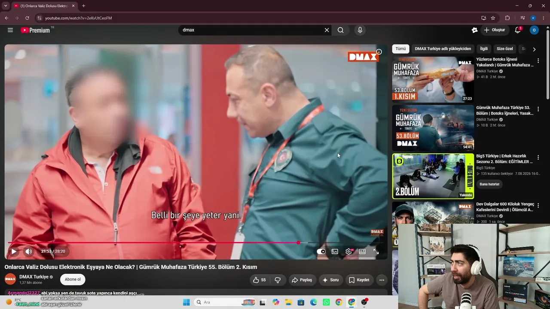
Task: Subscribe with the Abone ol button
Action: click(x=73, y=279)
